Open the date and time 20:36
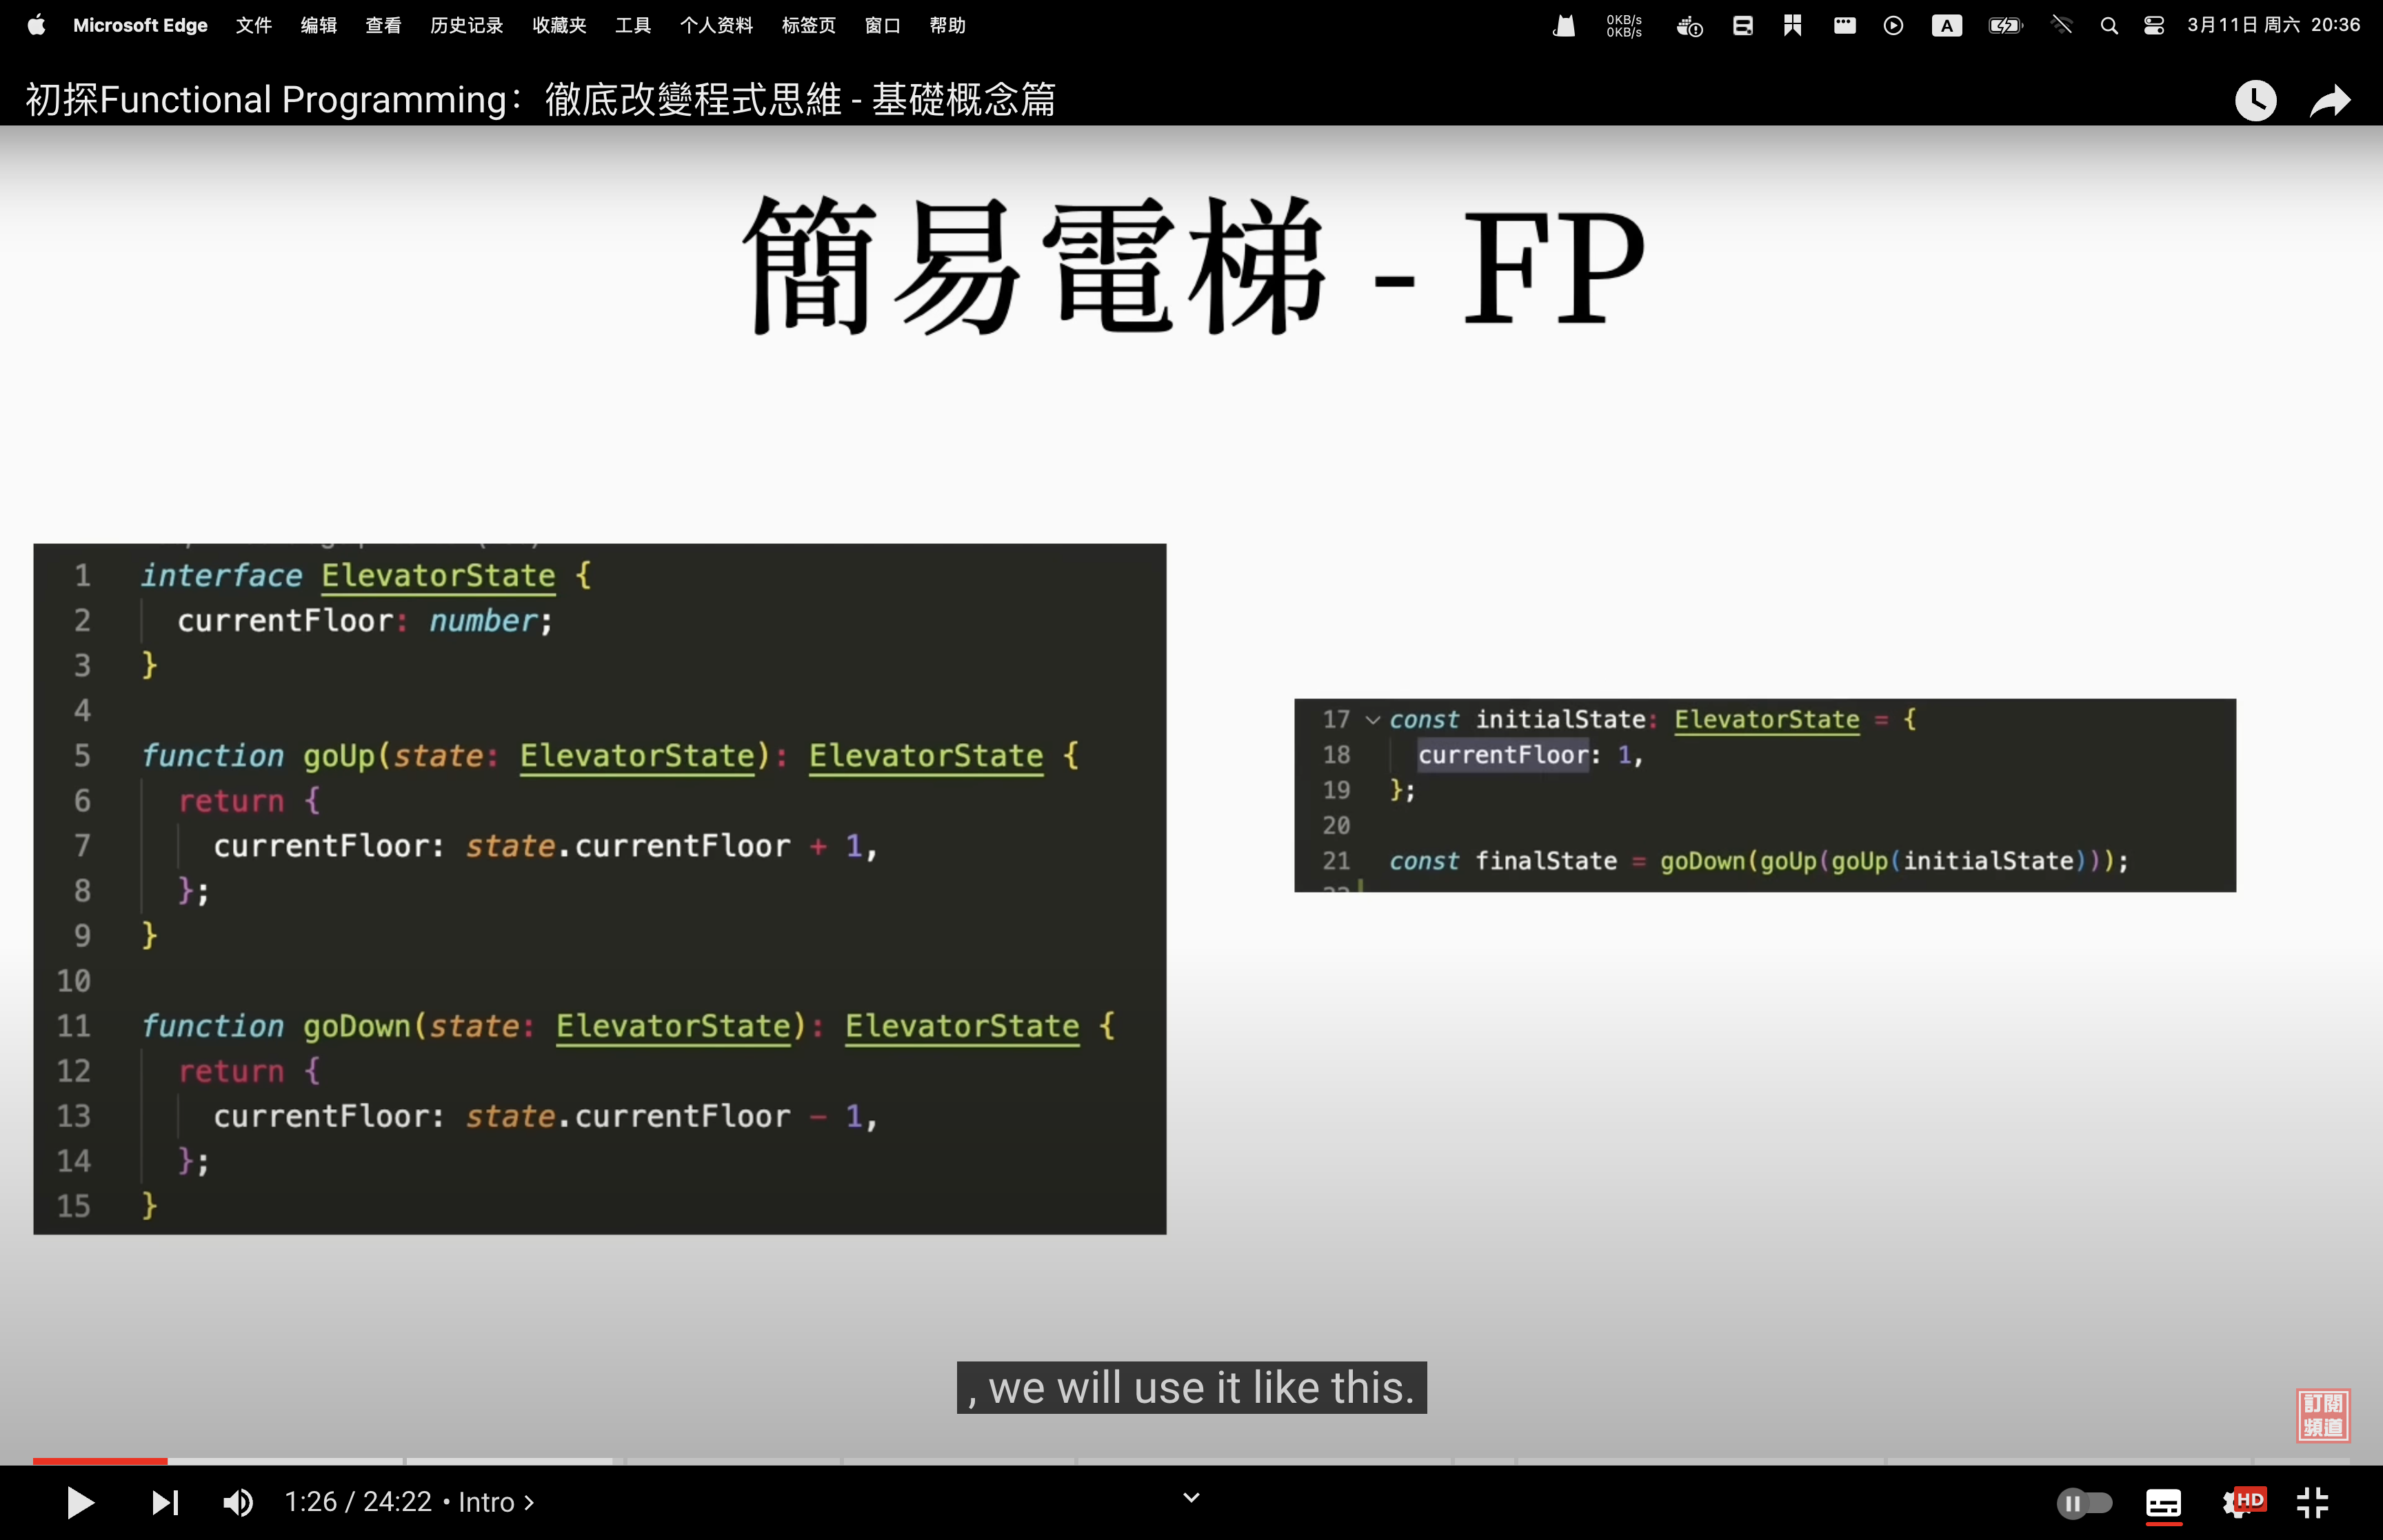The width and height of the screenshot is (2383, 1540). tap(2274, 25)
